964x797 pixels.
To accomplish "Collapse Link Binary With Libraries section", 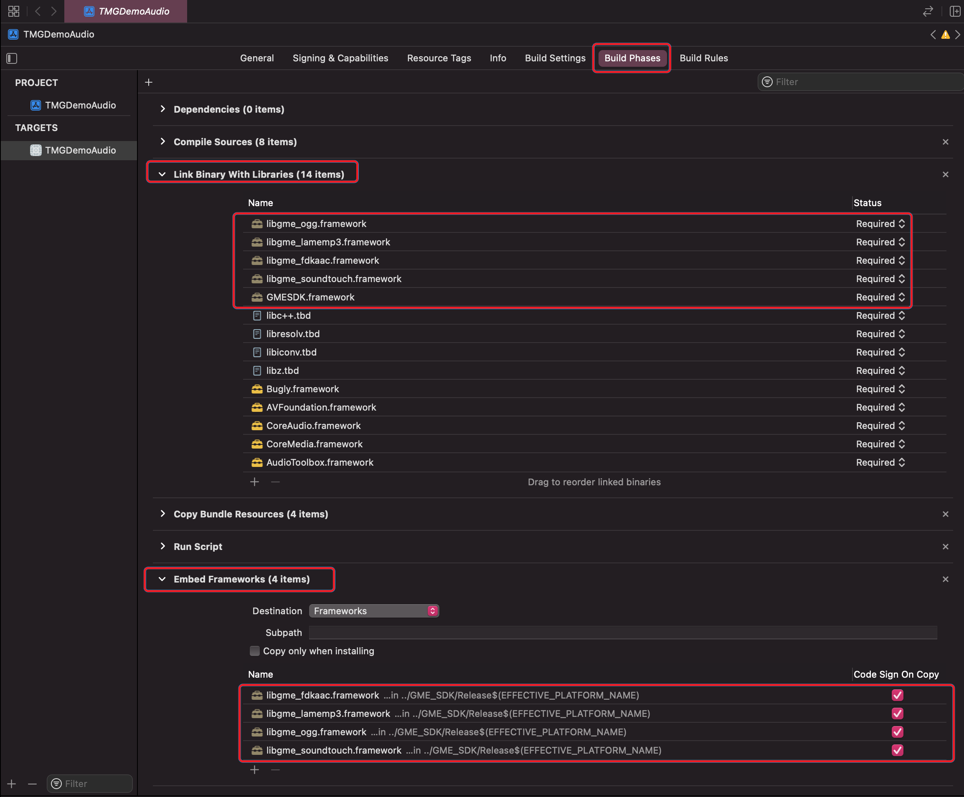I will pos(162,174).
